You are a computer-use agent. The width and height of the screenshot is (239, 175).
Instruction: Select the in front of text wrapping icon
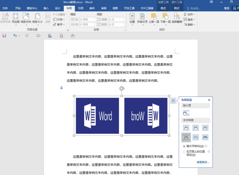click(205, 137)
